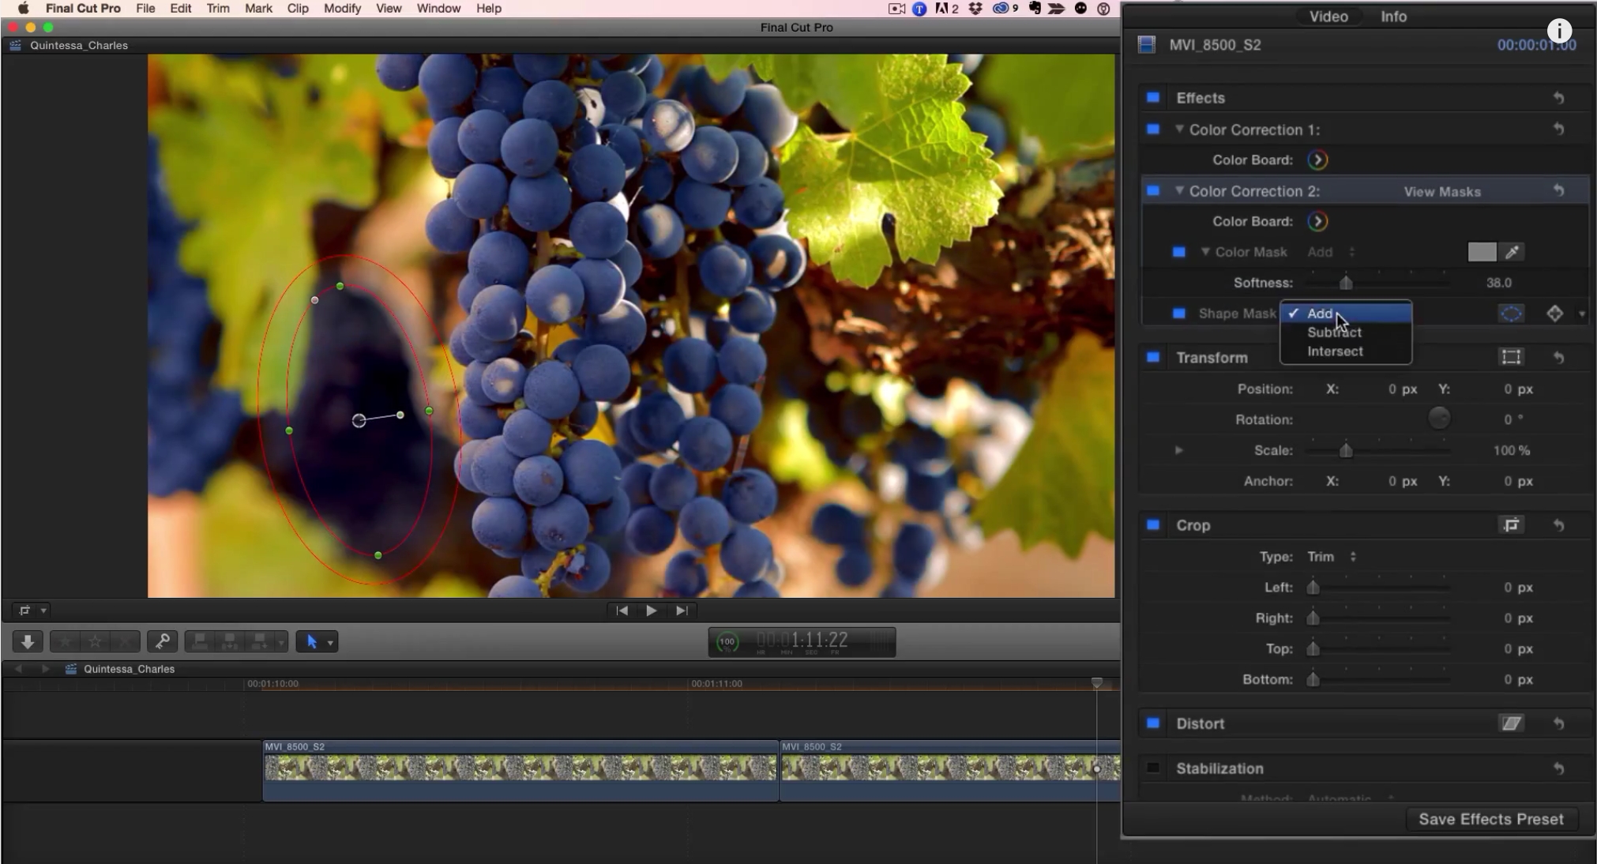Open the tool selector dropdown arrow
The image size is (1597, 864).
pyautogui.click(x=331, y=642)
